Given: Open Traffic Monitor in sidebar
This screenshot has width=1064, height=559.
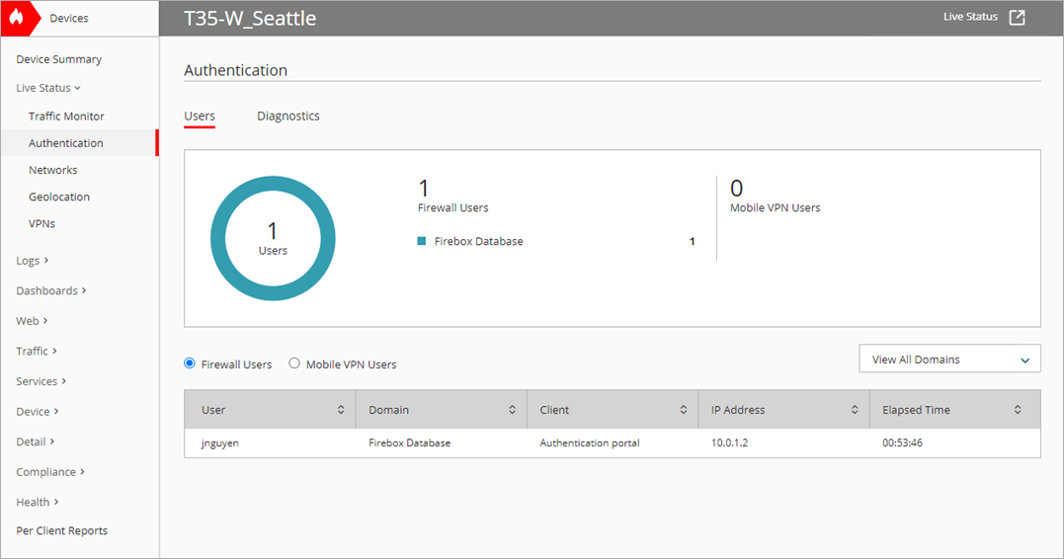Looking at the screenshot, I should coord(66,117).
